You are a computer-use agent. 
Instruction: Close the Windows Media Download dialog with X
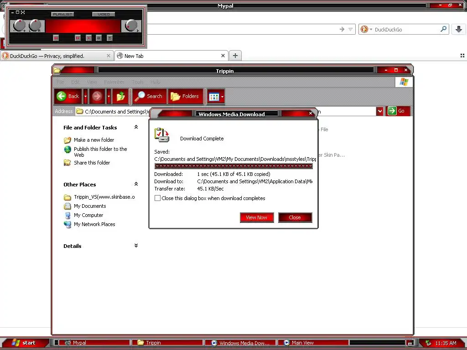click(311, 113)
